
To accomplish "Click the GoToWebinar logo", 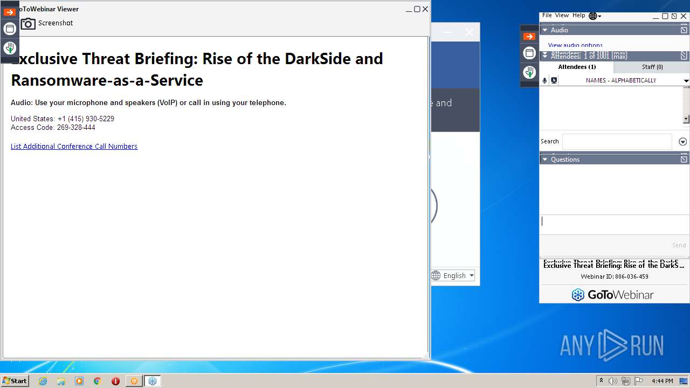I will (612, 295).
